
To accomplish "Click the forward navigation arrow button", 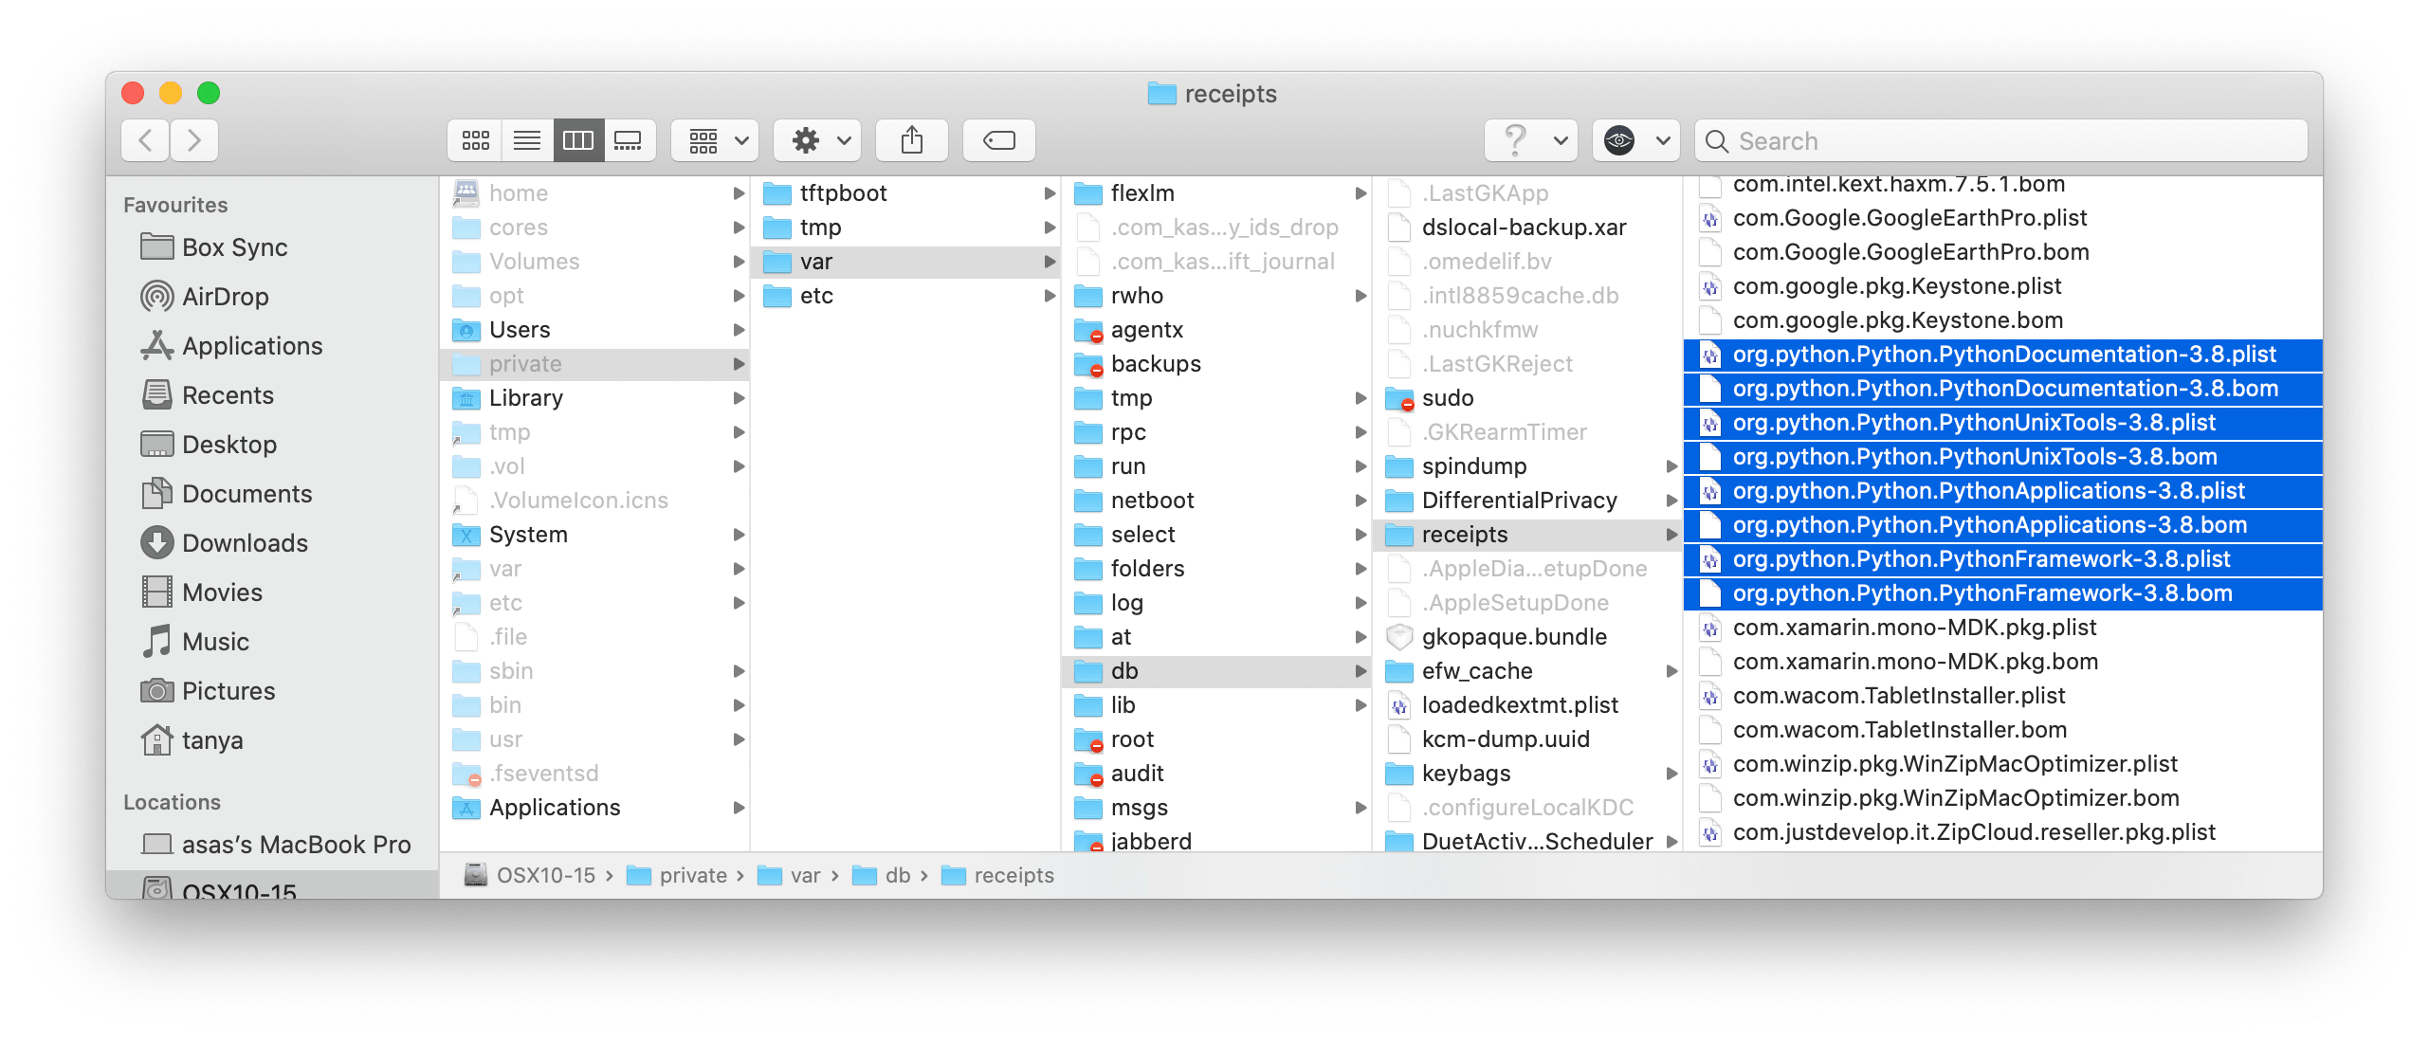I will [x=197, y=137].
